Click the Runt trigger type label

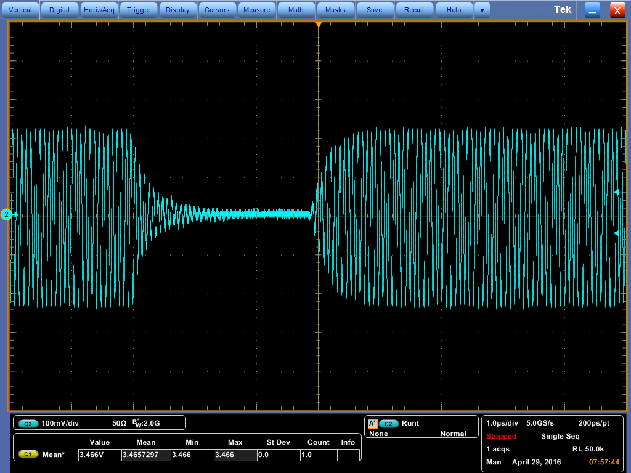410,423
